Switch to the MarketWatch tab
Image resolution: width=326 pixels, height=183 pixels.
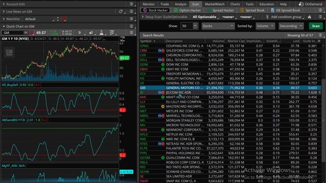[214, 4]
